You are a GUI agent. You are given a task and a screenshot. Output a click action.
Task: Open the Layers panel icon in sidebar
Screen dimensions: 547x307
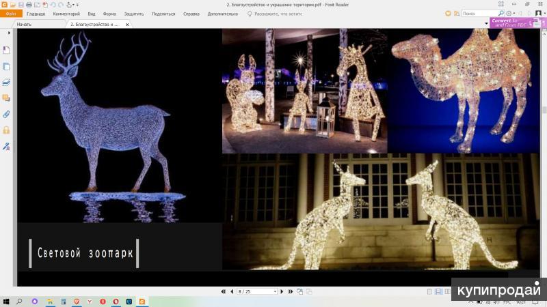[6, 83]
